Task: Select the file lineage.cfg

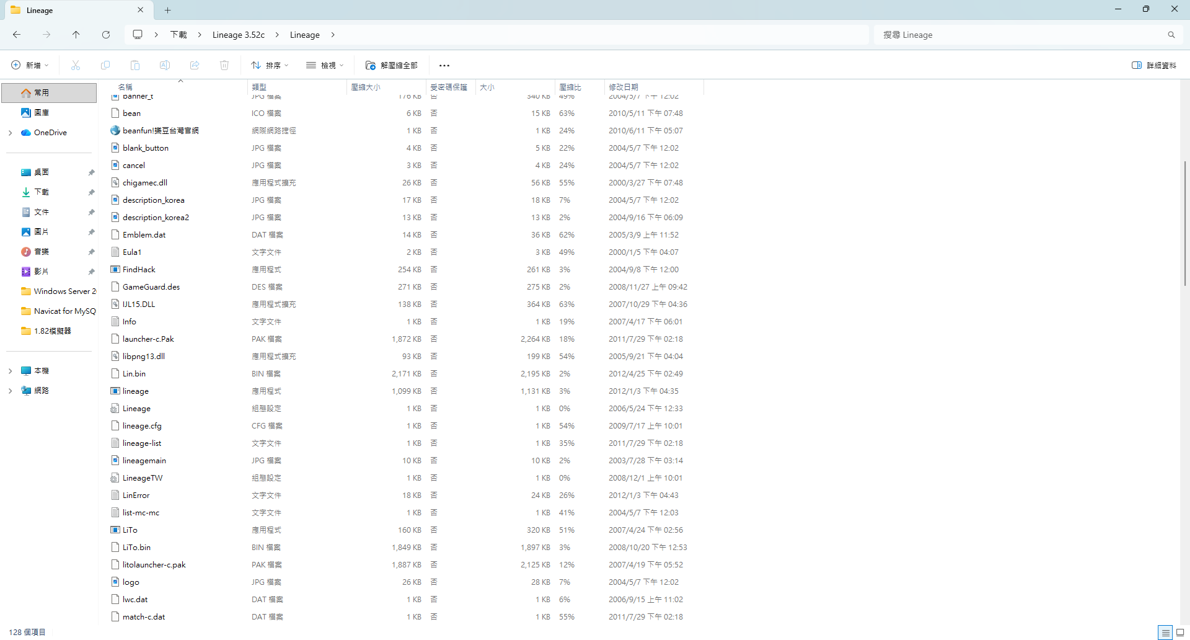Action: point(142,425)
